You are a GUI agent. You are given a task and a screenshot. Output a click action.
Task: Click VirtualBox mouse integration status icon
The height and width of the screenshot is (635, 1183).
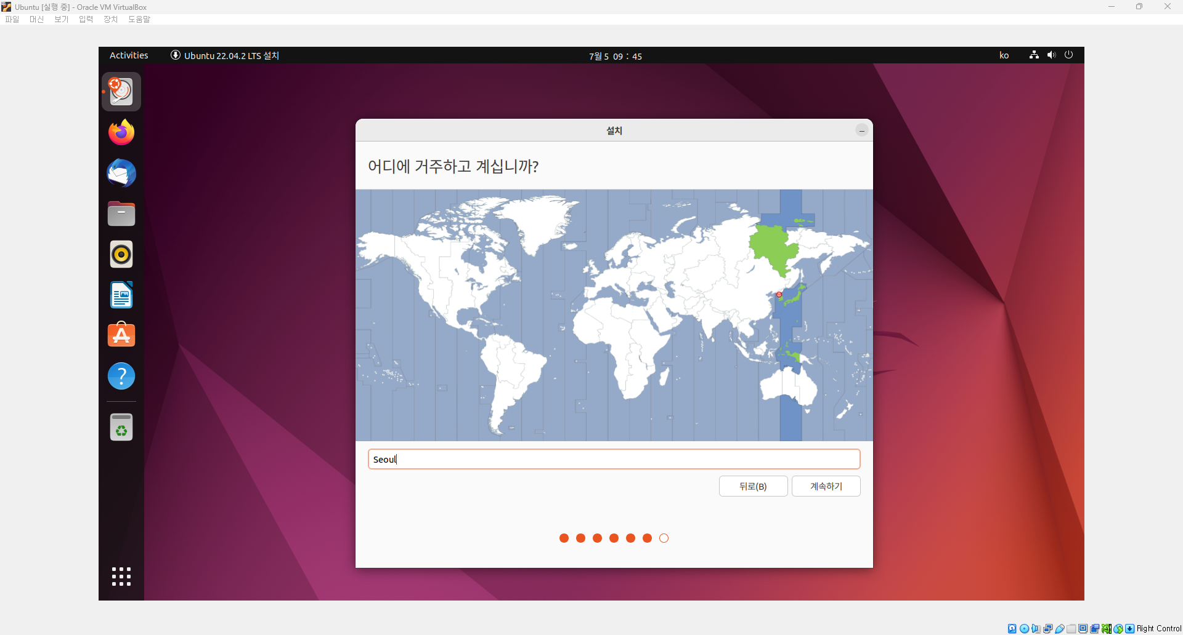pyautogui.click(x=1118, y=628)
